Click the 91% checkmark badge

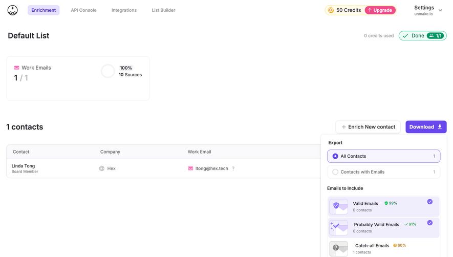[410, 224]
